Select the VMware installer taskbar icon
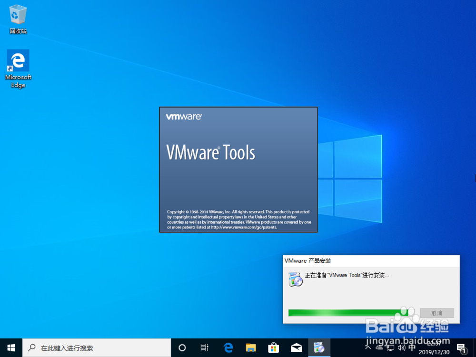 319,348
